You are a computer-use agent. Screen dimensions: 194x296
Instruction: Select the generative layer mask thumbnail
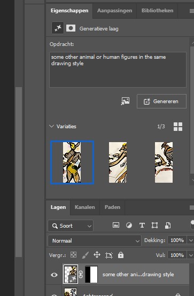91,274
